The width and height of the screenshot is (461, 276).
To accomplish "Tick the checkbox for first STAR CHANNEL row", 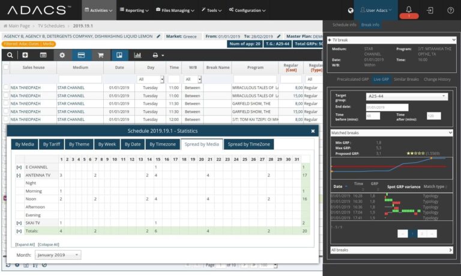I will click(6, 88).
